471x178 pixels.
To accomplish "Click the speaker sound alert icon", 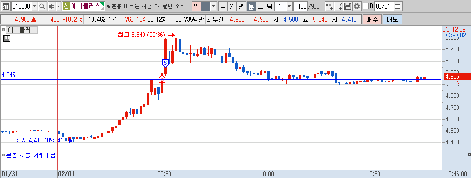I will click(x=52, y=6).
